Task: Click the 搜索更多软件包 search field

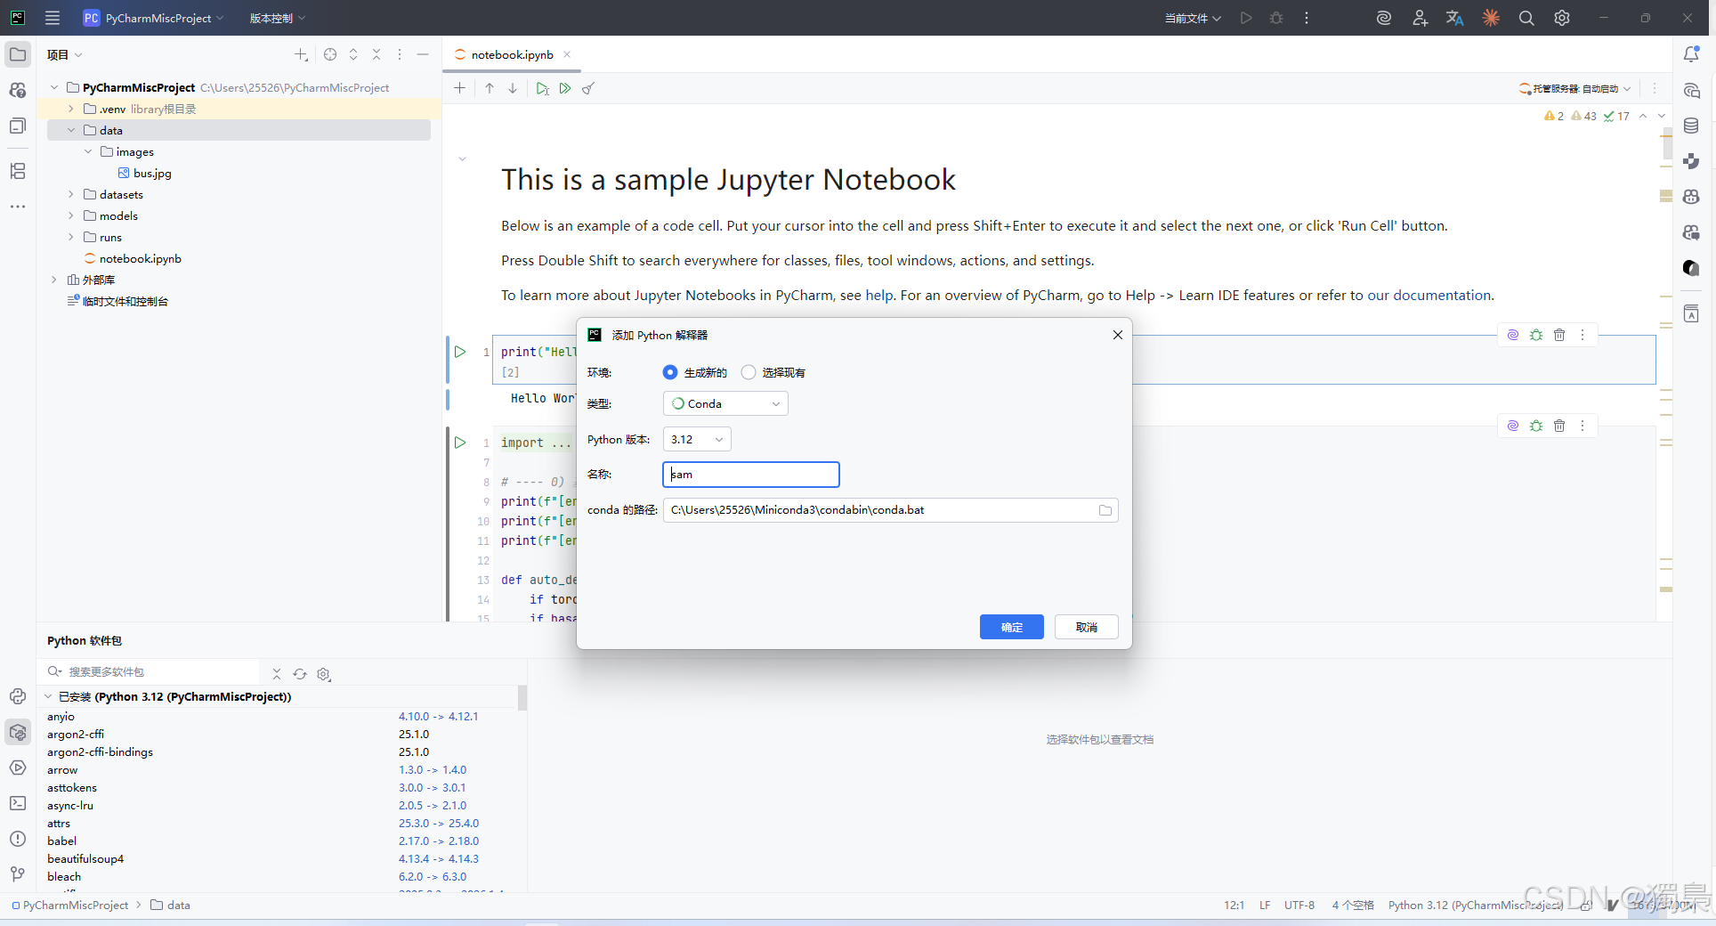Action: 151,671
